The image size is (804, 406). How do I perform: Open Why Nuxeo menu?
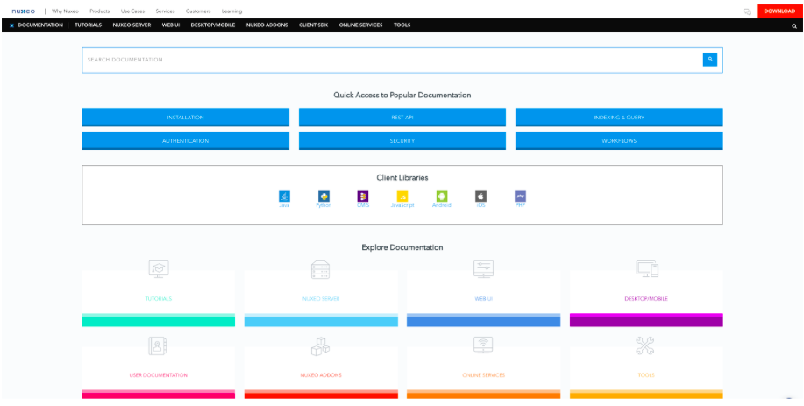coord(65,11)
